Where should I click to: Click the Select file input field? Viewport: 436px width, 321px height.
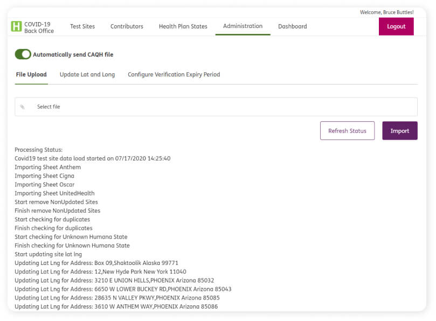[x=216, y=107]
